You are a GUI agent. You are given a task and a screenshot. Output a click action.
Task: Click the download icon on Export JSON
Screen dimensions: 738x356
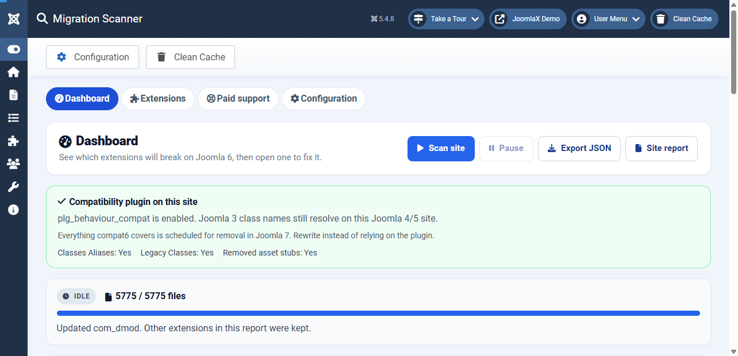pos(552,148)
